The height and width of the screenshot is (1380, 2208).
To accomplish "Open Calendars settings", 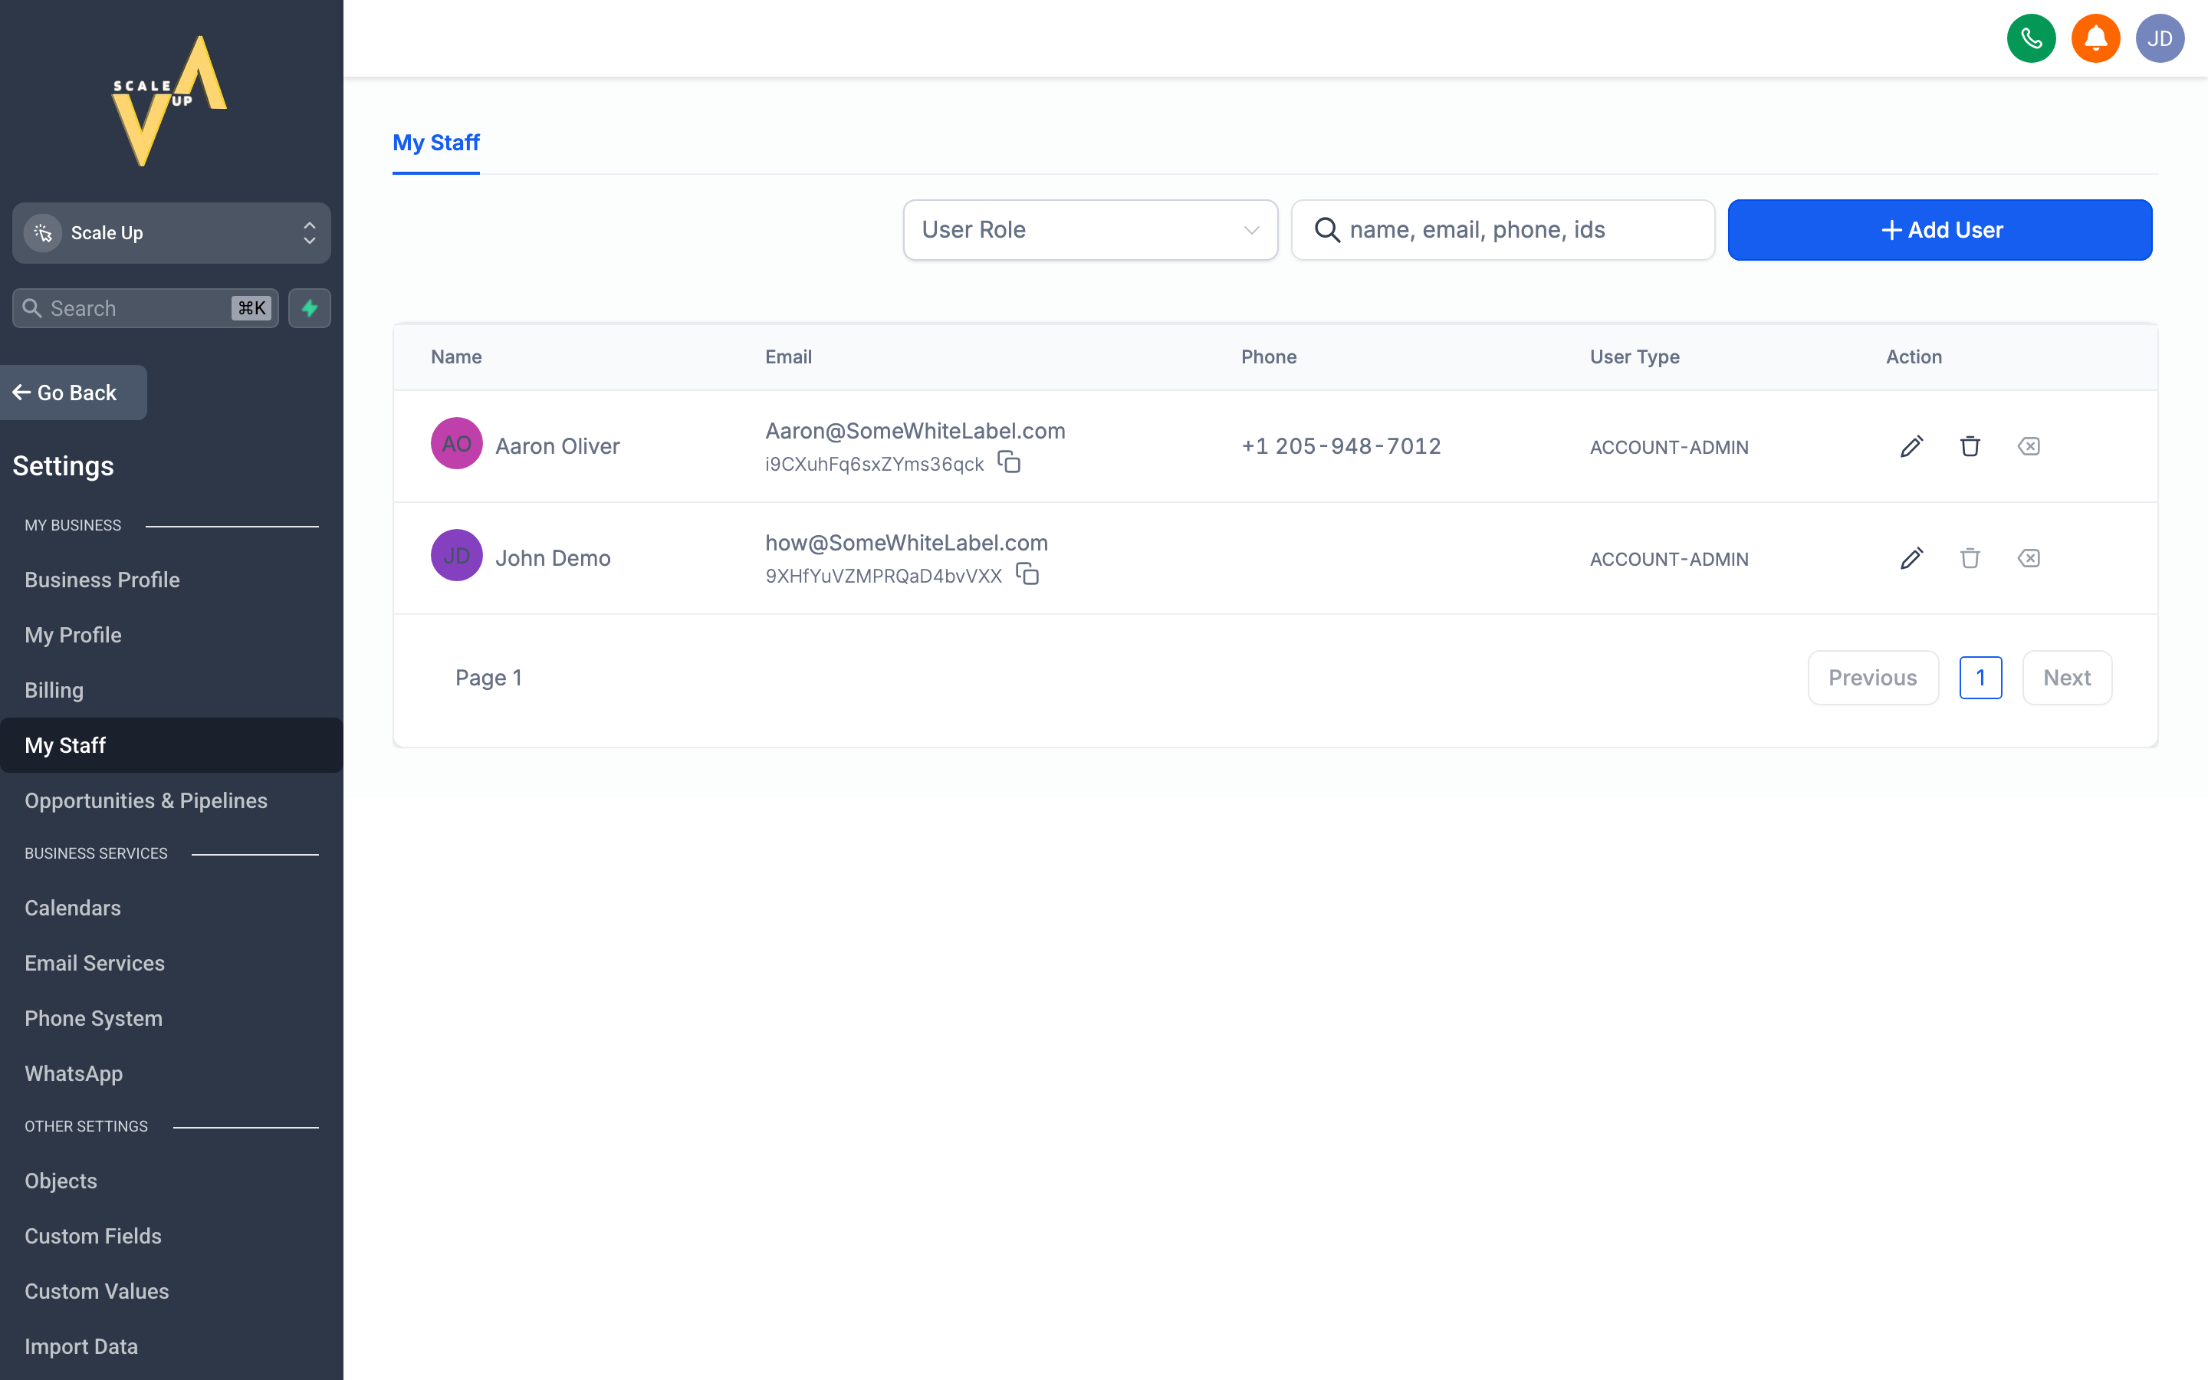I will tap(72, 909).
